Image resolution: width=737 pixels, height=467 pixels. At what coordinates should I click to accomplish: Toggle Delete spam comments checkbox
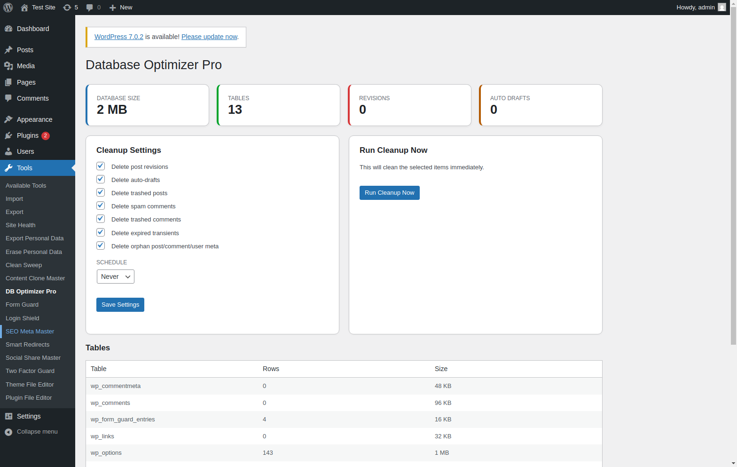[x=101, y=206]
